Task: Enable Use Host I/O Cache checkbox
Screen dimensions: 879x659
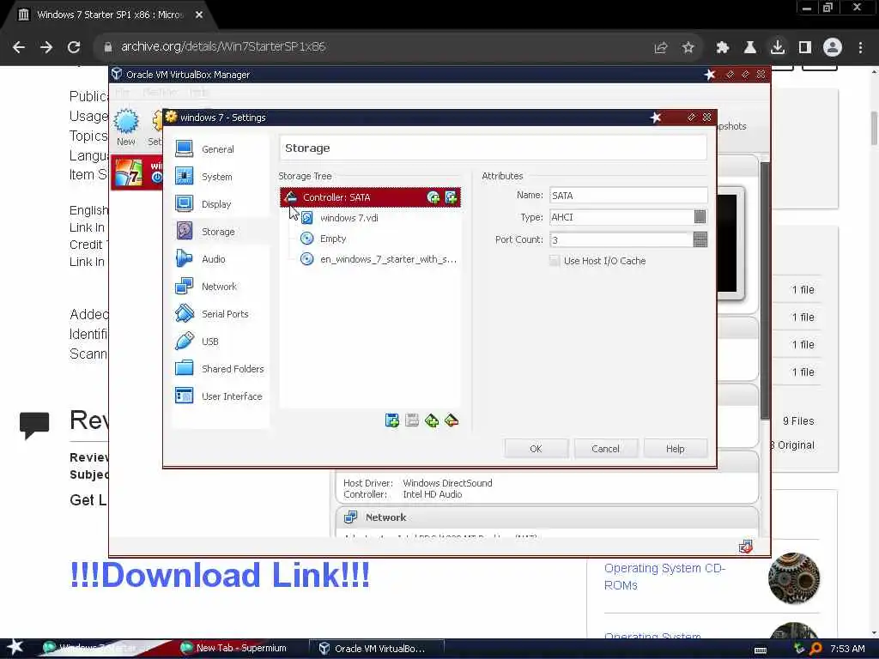Action: point(555,261)
